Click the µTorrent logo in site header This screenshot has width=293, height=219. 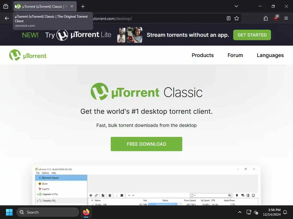28,55
